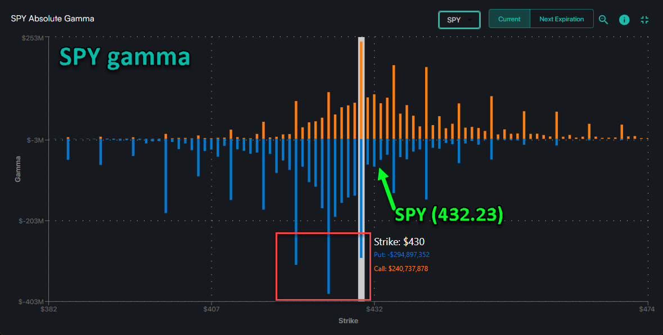Click the $-403M y-axis label
Image resolution: width=663 pixels, height=335 pixels.
point(32,302)
